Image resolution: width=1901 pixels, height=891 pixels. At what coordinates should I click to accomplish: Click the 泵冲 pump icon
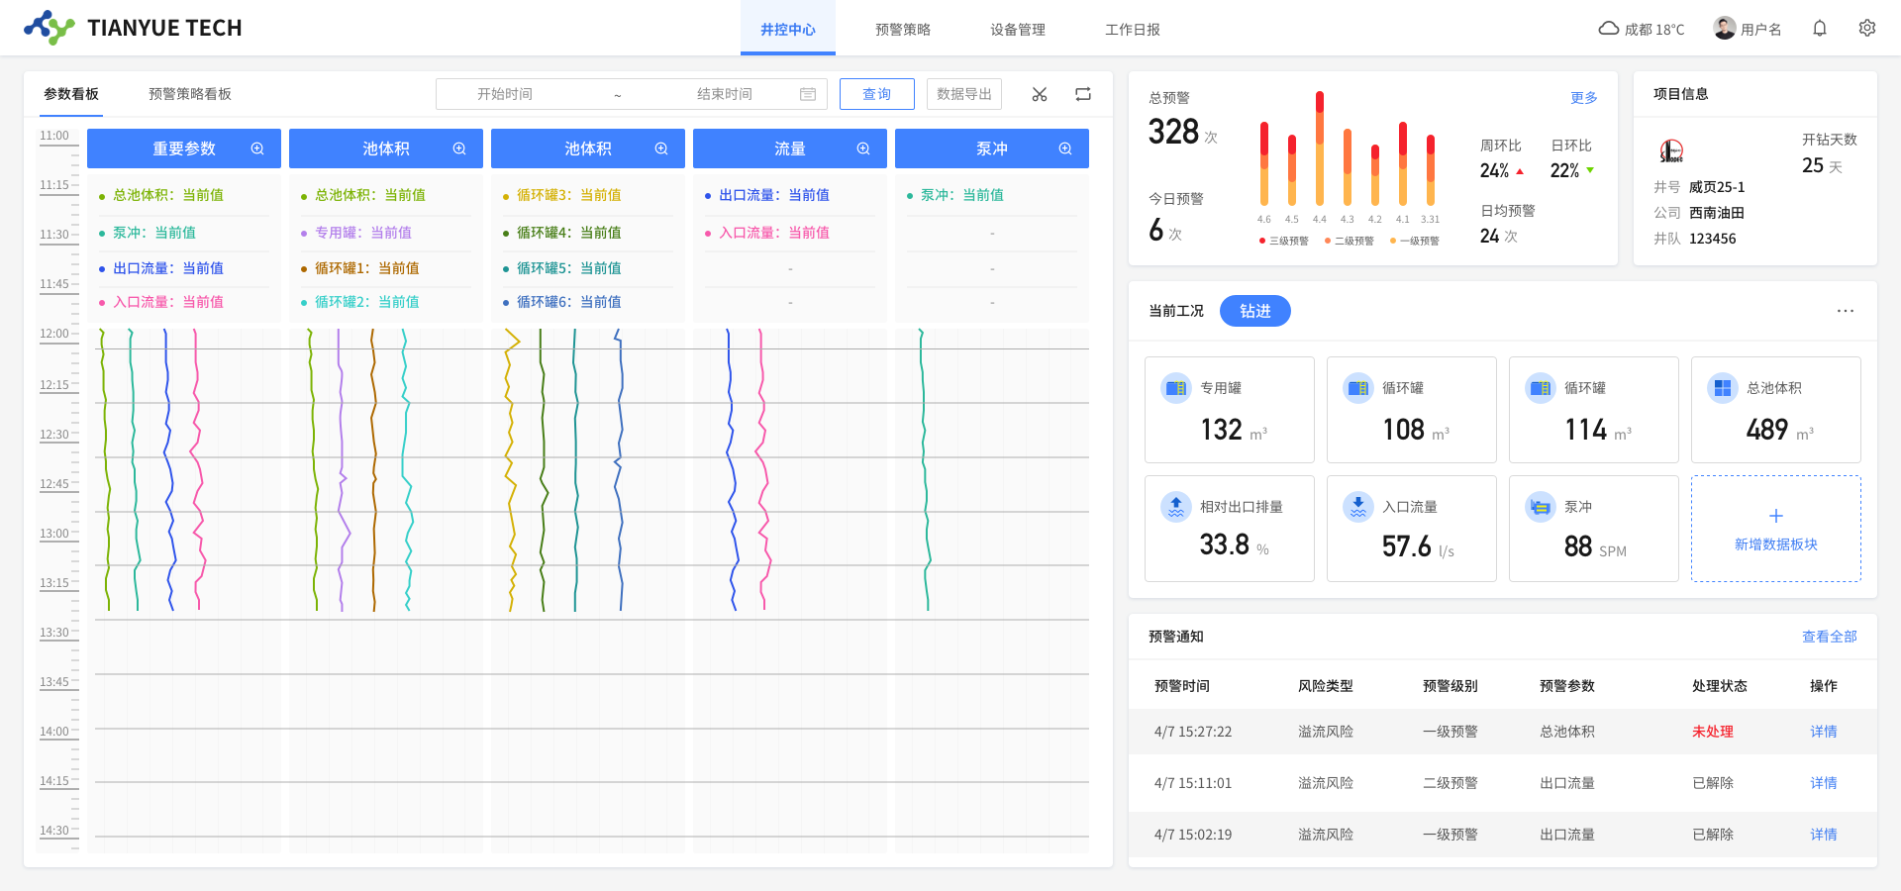(x=1541, y=507)
